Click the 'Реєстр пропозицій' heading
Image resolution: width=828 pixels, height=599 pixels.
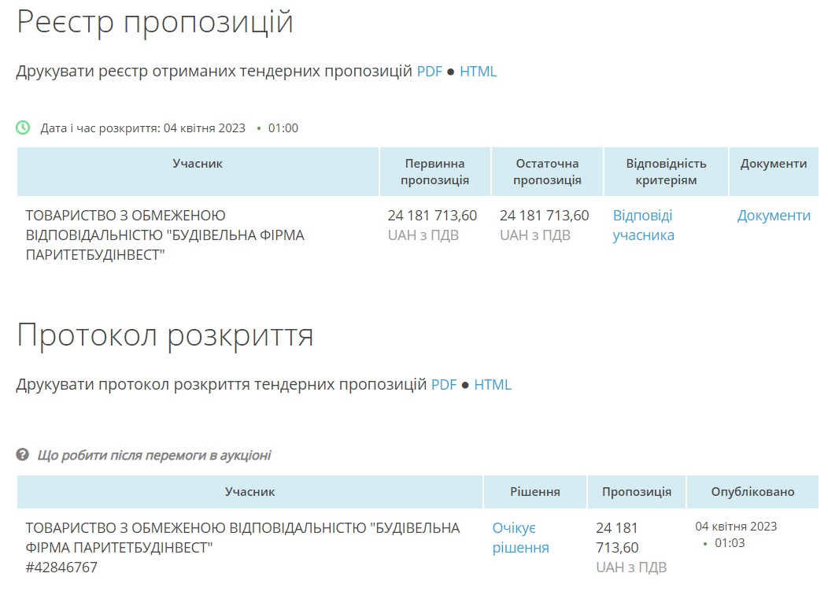(x=155, y=22)
